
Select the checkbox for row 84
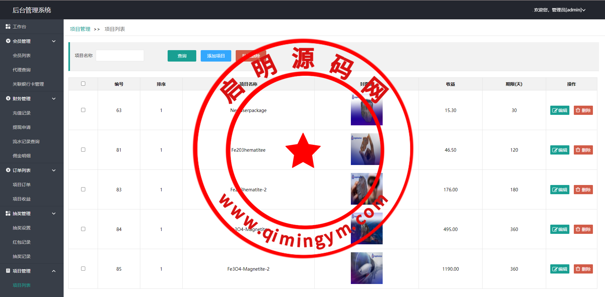83,229
